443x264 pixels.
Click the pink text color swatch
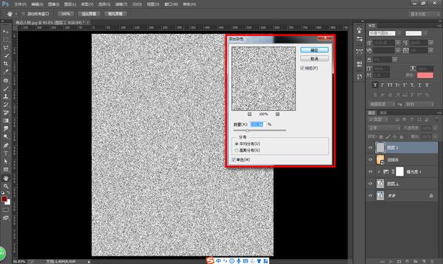click(425, 75)
